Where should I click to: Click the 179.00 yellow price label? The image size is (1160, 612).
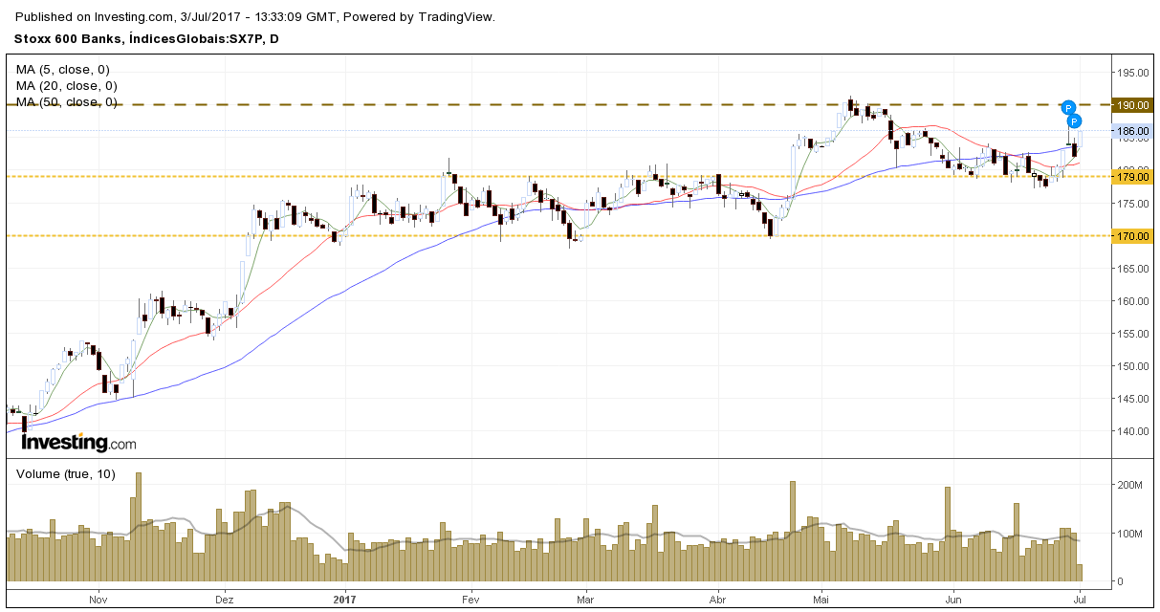point(1132,177)
